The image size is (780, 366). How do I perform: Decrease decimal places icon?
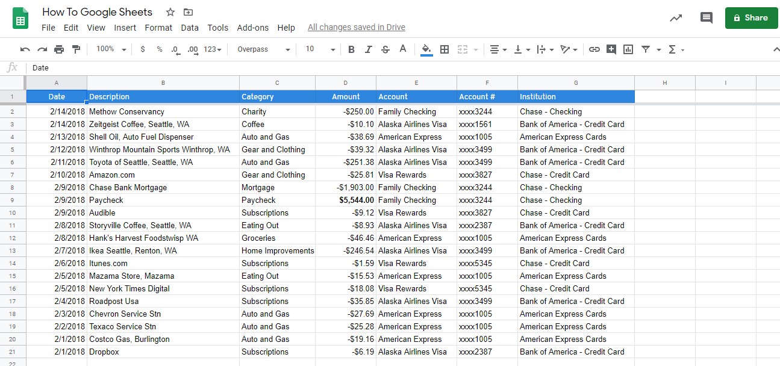pyautogui.click(x=175, y=49)
